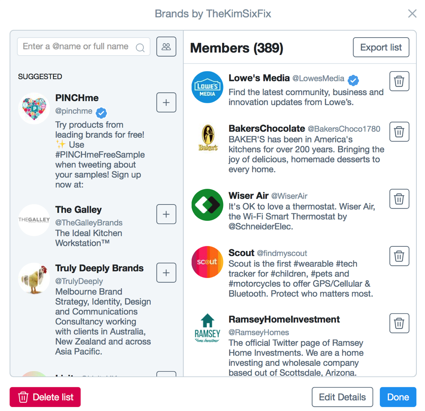Viewport: 425px width, 411px height.
Task: Click the search magnifier icon
Action: coord(140,48)
